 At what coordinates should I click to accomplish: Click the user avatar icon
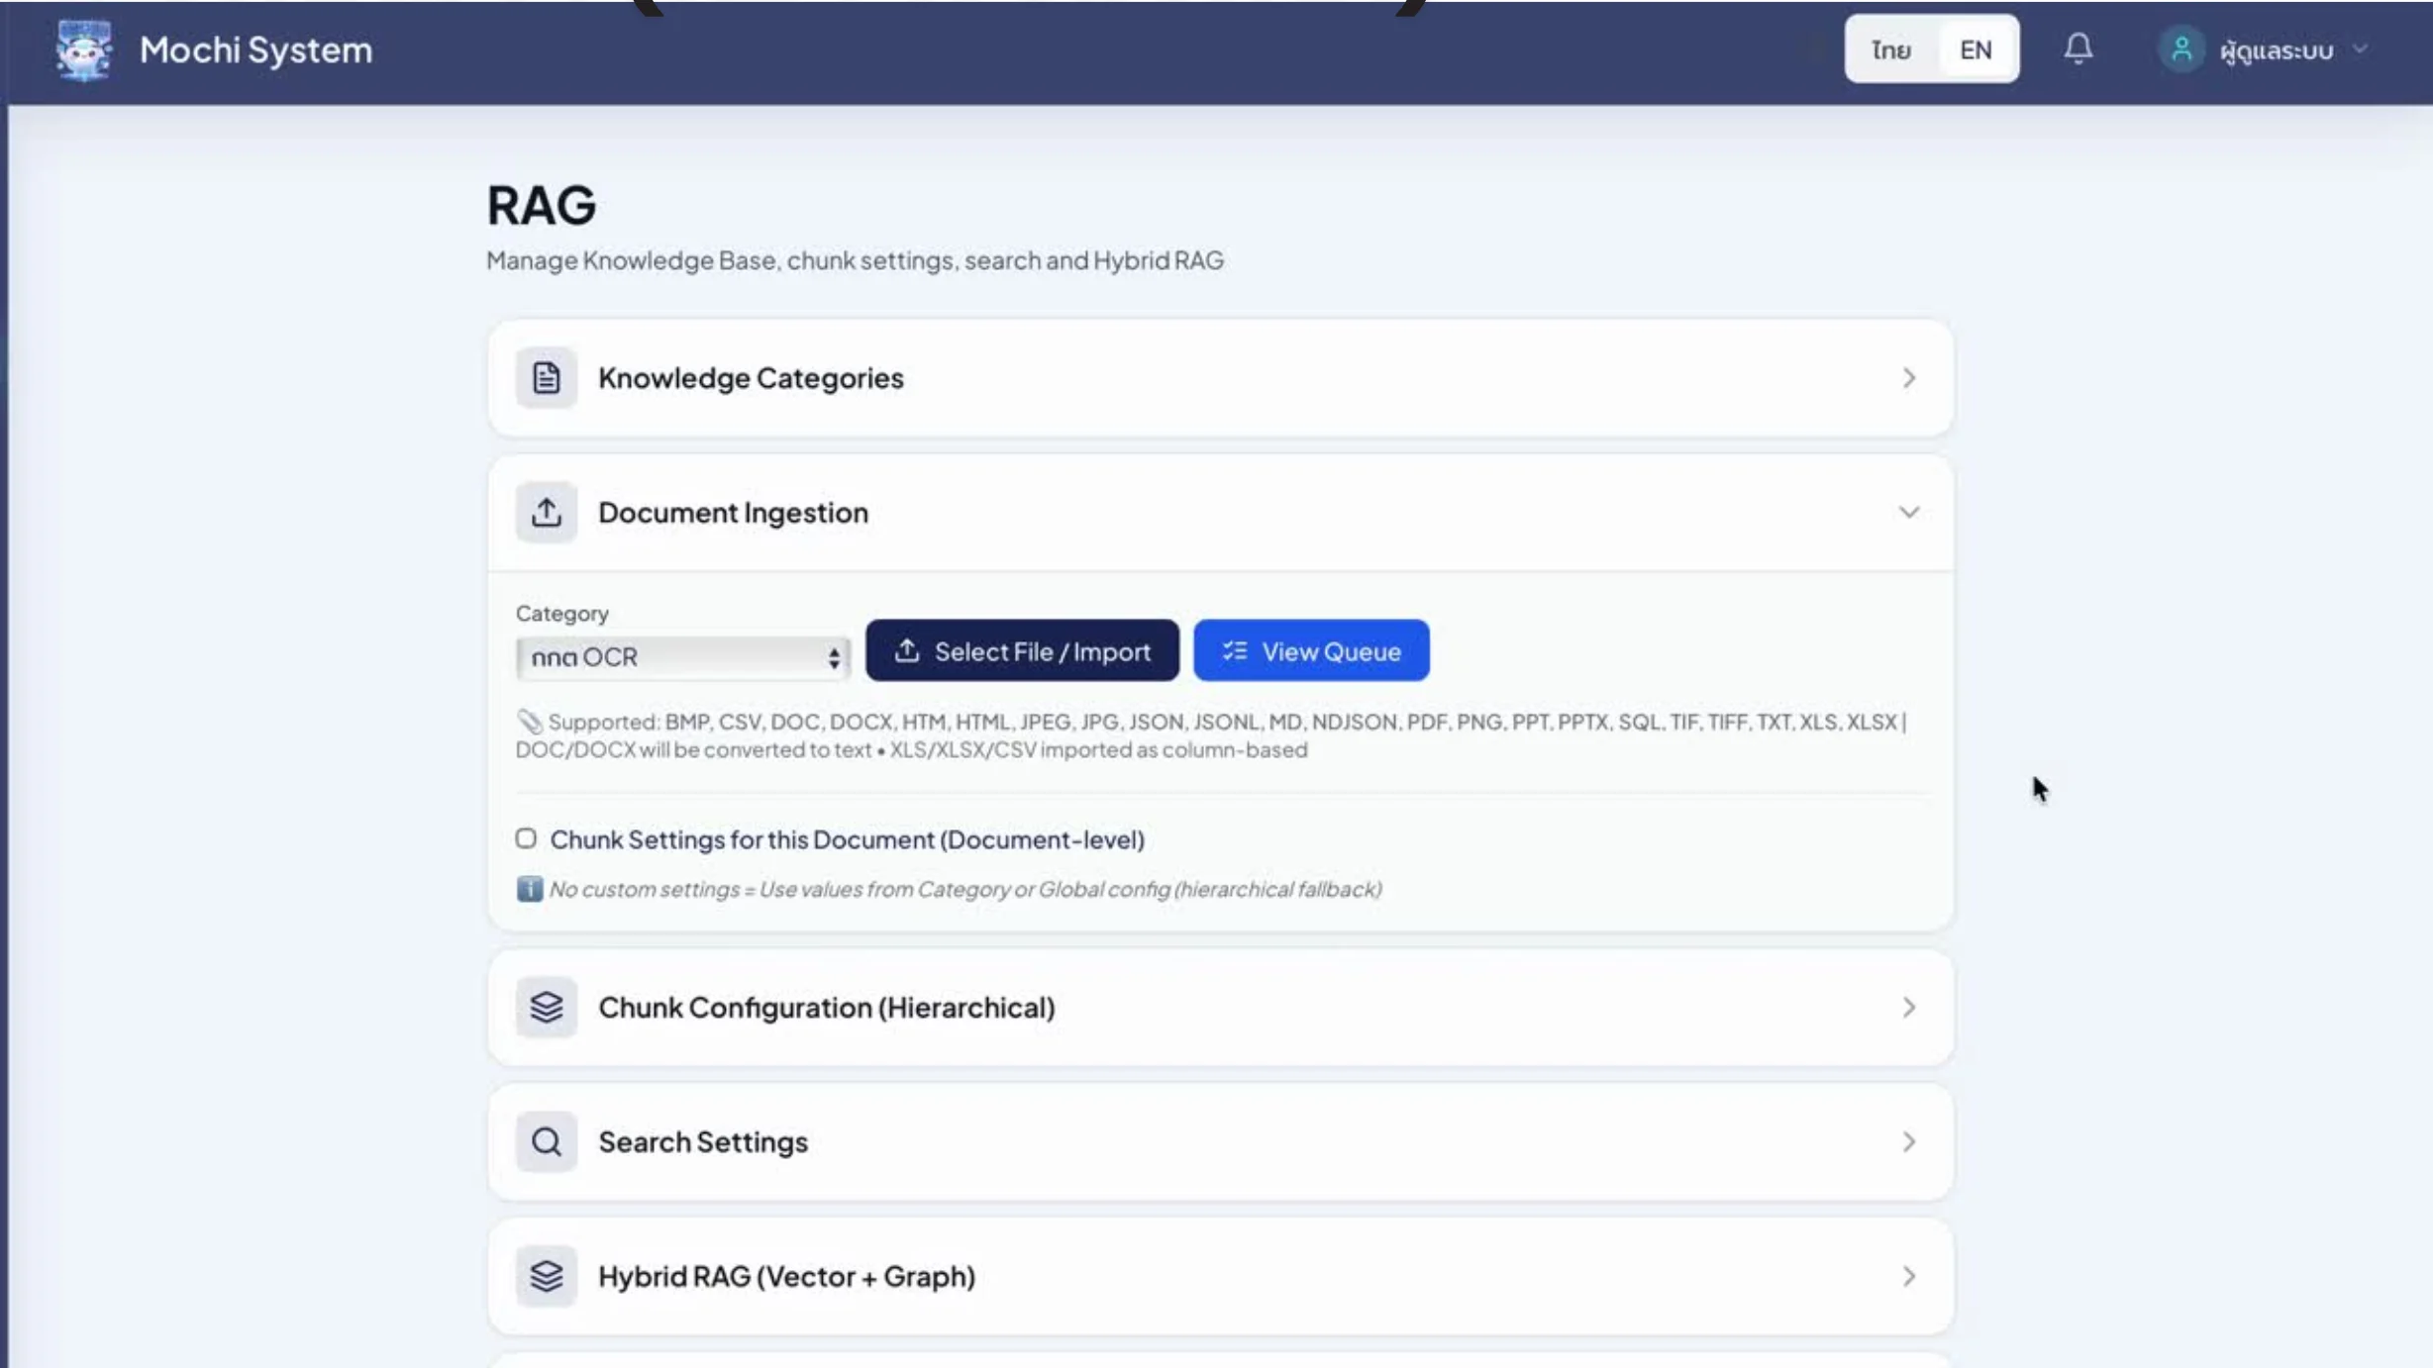click(x=2180, y=49)
